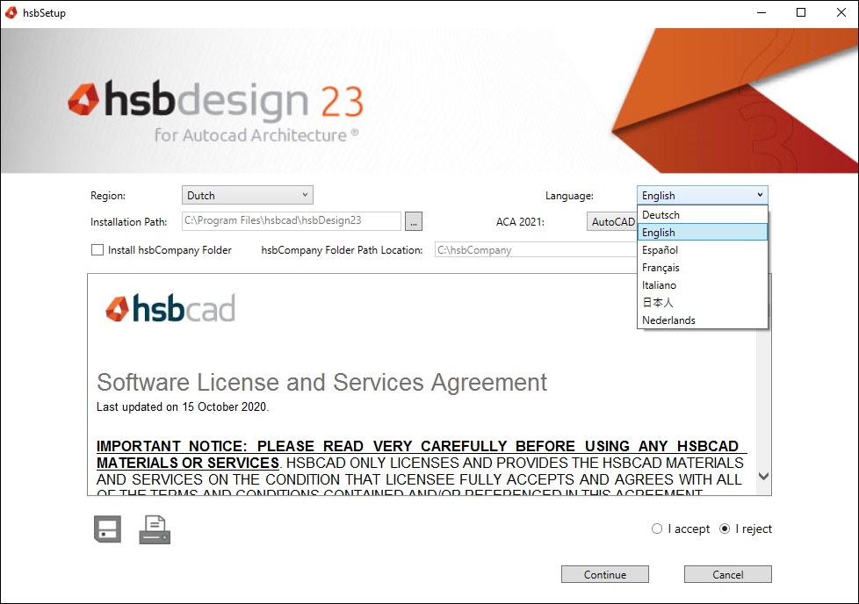The height and width of the screenshot is (604, 859).
Task: Save the license agreement with floppy icon
Action: coord(107,529)
